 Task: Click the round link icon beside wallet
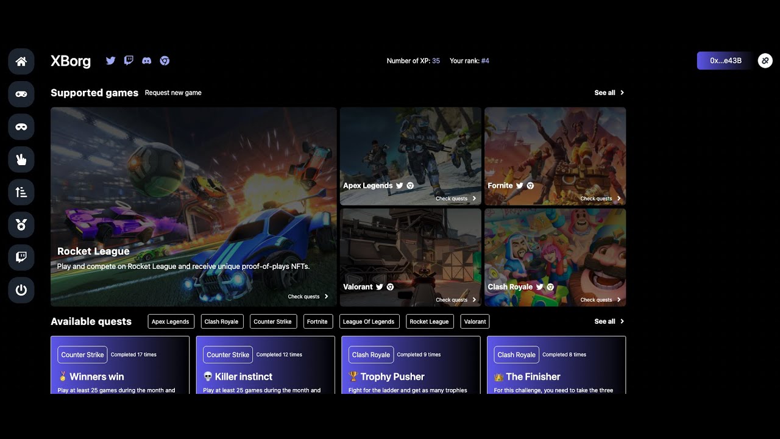point(765,60)
